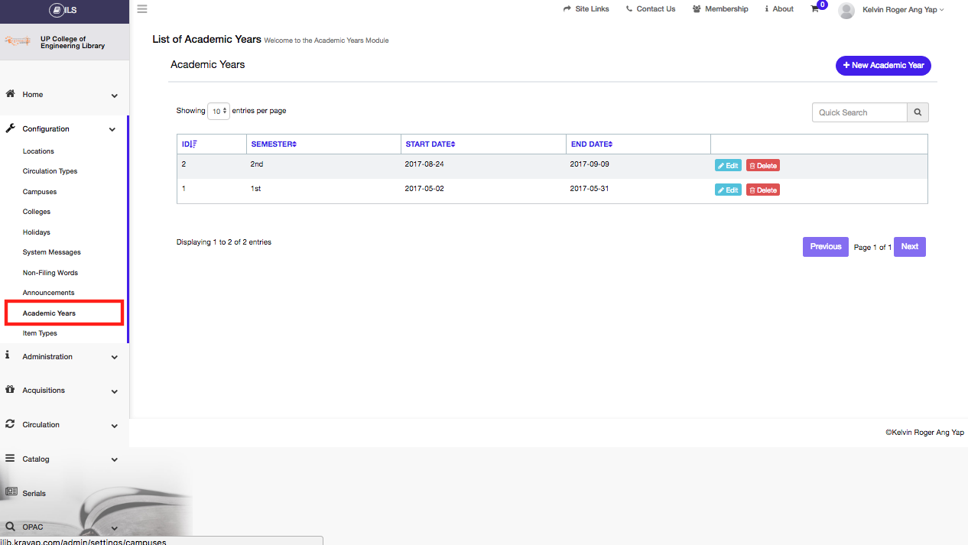
Task: Open the Holidays configuration page
Action: click(37, 232)
